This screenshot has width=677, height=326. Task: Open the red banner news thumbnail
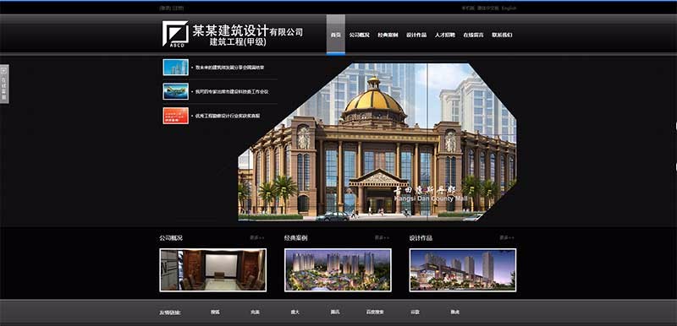(x=176, y=116)
